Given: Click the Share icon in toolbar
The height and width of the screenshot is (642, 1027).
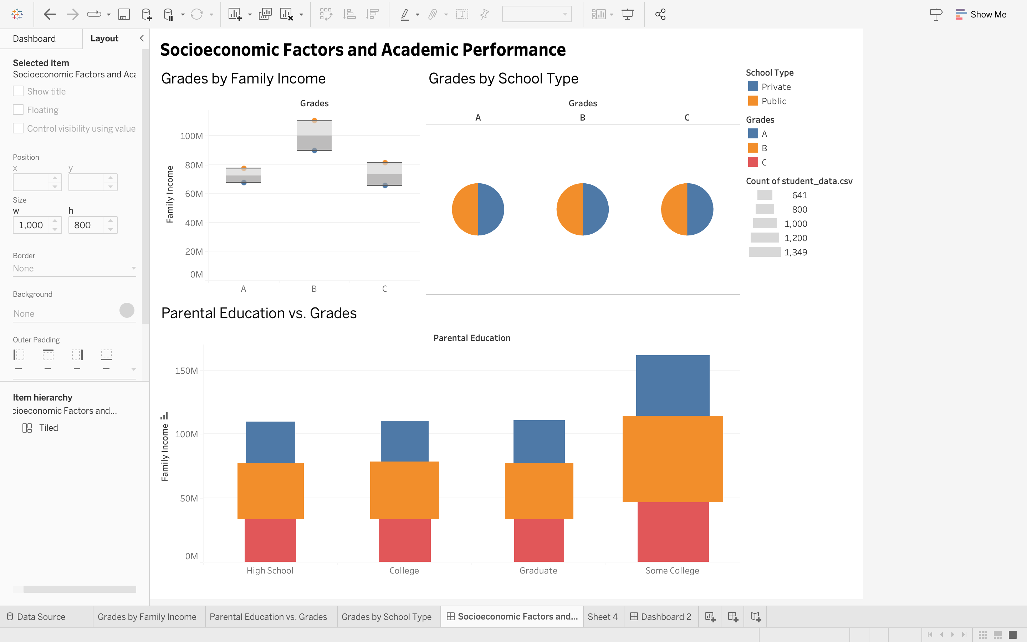Looking at the screenshot, I should pos(660,14).
